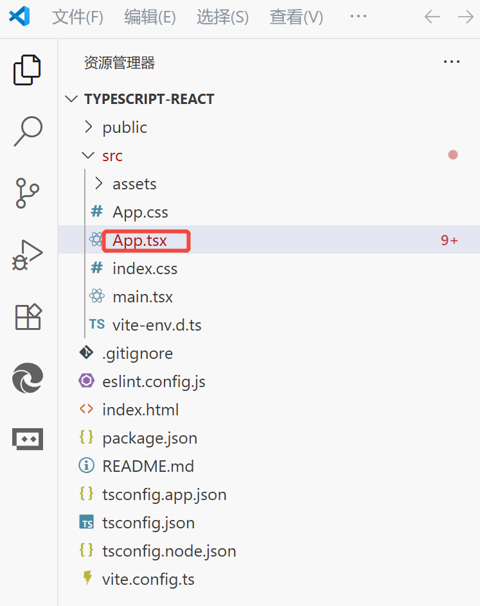Open the 编辑(E) menu
This screenshot has height=606, width=480.
(150, 17)
